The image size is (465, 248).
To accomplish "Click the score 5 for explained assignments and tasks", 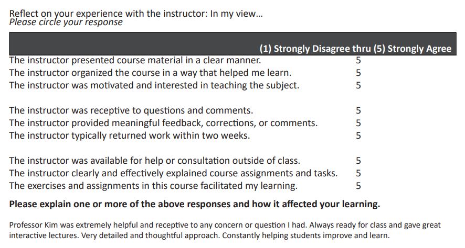I will click(x=358, y=173).
